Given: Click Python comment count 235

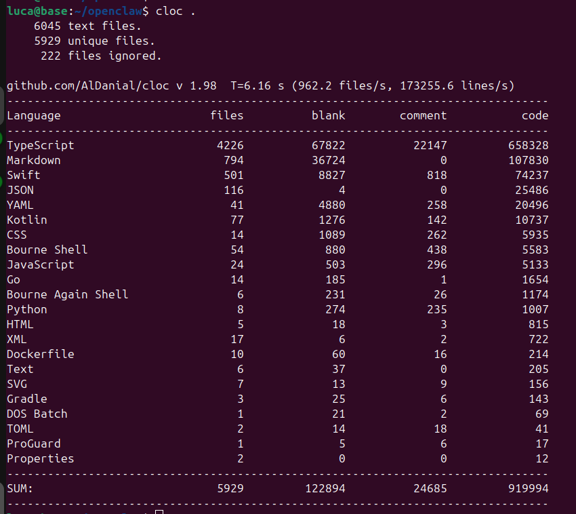Looking at the screenshot, I should click(437, 310).
